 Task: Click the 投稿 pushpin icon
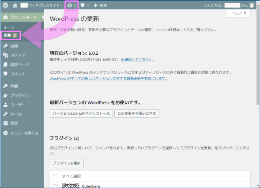[6, 46]
